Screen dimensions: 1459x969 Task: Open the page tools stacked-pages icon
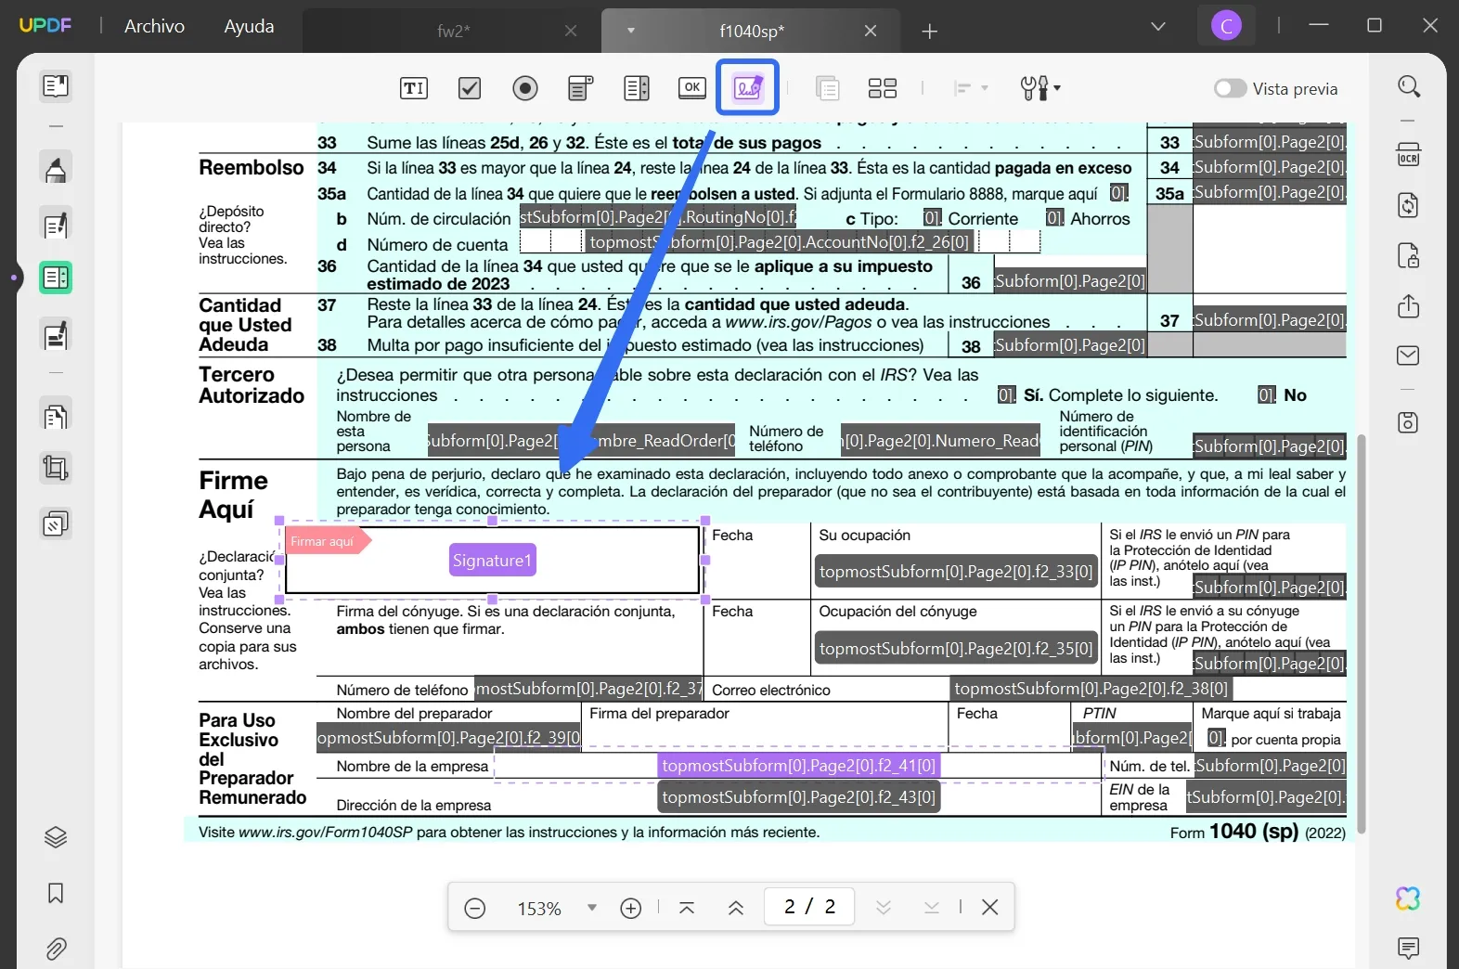coord(56,524)
